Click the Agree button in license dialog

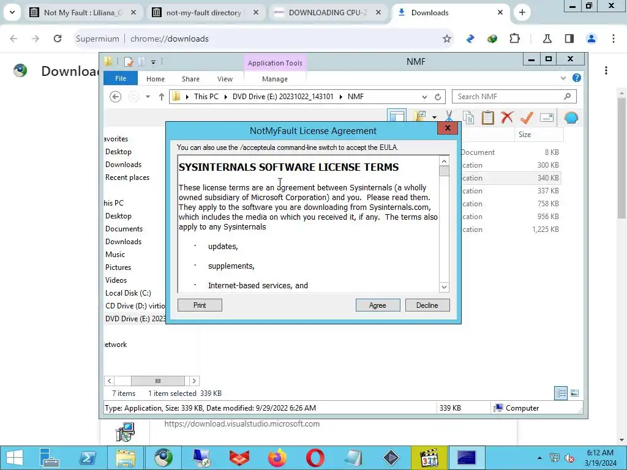(x=377, y=305)
